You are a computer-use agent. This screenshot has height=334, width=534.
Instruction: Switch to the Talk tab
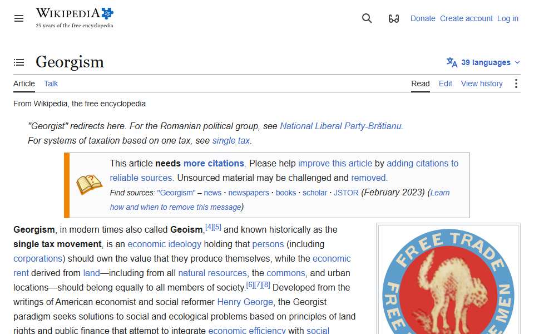click(x=51, y=83)
